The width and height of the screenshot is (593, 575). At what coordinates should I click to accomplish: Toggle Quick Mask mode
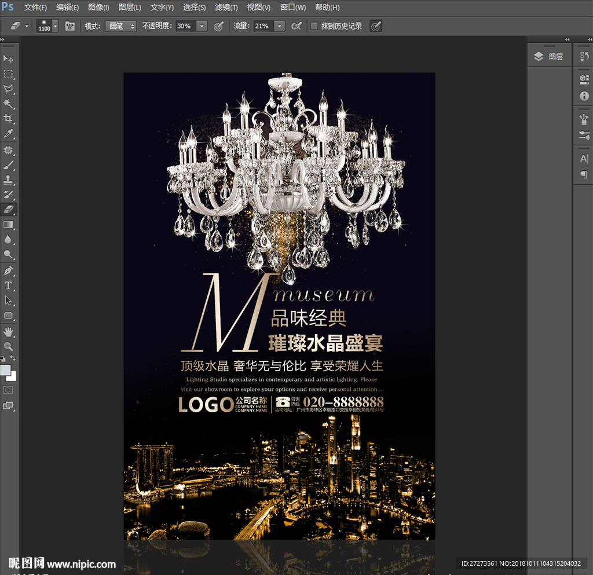click(9, 390)
